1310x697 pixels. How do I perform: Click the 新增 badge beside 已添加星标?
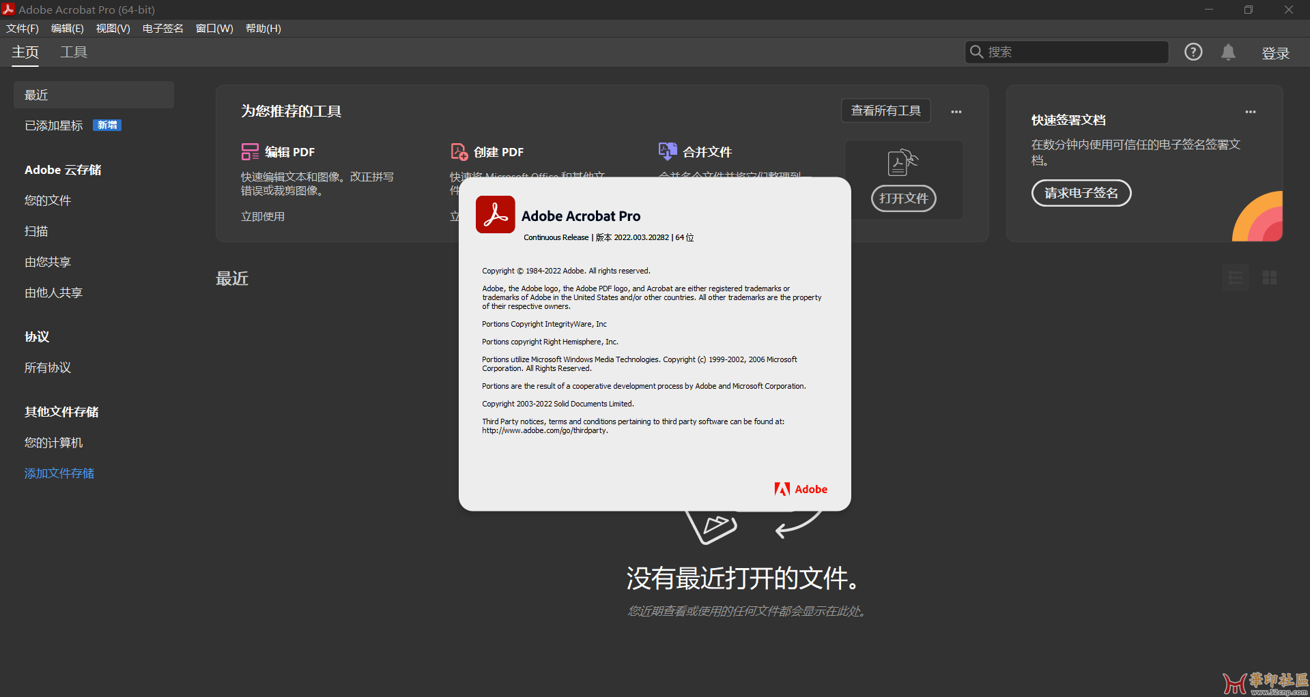coord(107,125)
